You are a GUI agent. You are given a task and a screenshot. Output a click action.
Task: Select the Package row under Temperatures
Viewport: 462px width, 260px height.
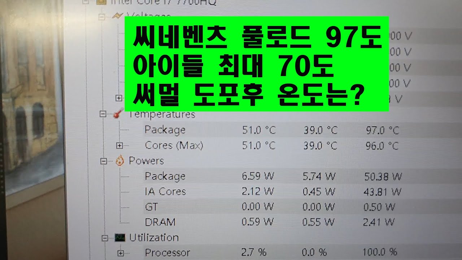click(165, 130)
